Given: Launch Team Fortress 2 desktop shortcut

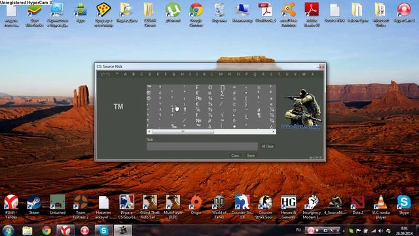Looking at the screenshot, I should click(x=81, y=207).
